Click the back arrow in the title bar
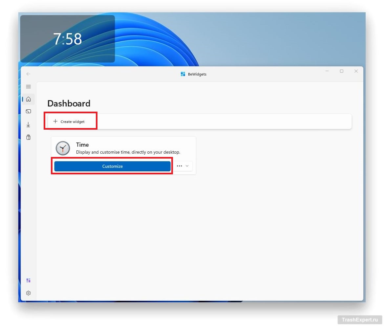 28,74
